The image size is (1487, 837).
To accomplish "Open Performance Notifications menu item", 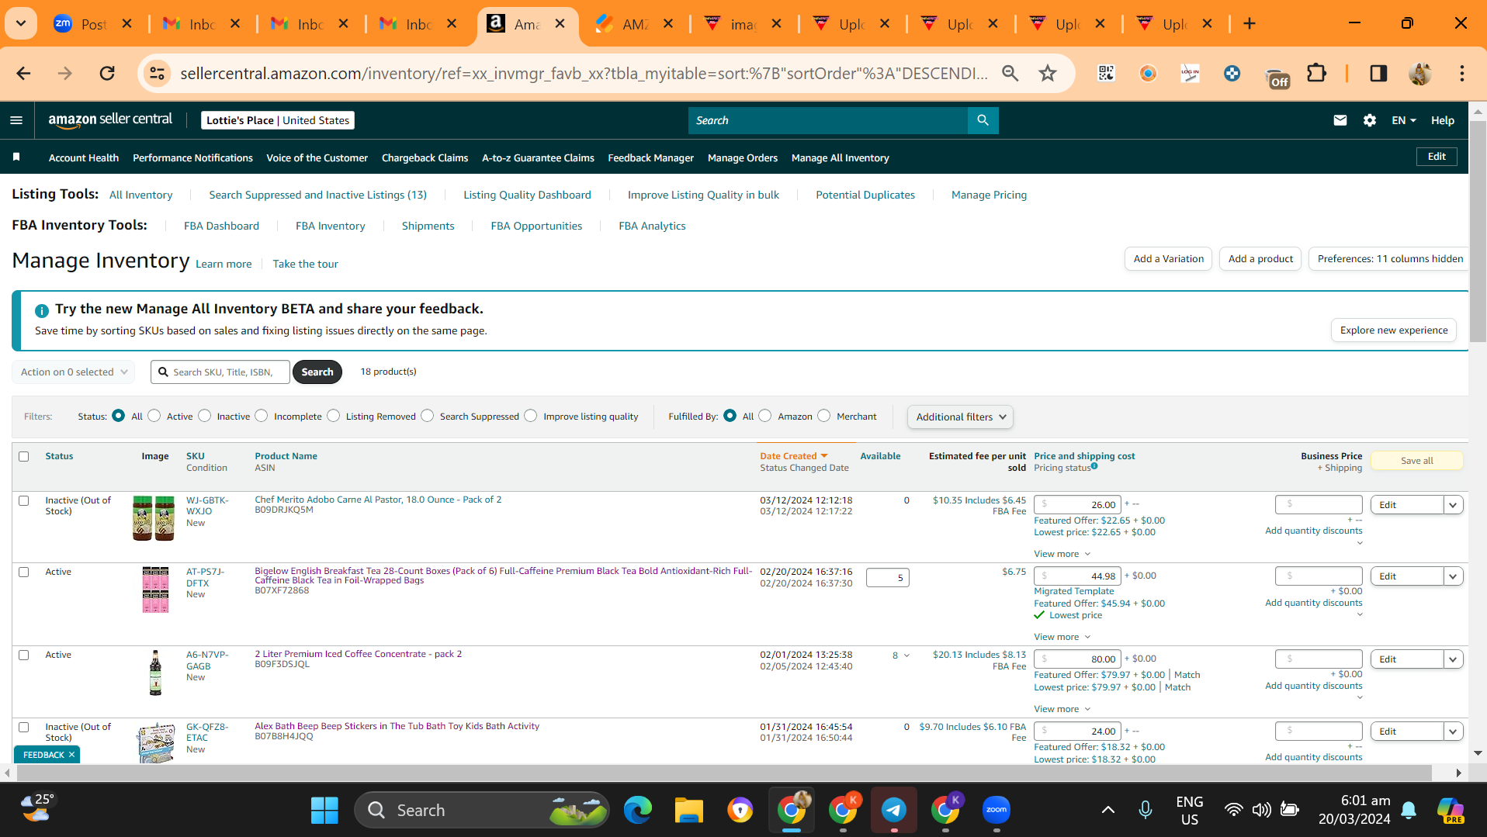I will (x=192, y=157).
